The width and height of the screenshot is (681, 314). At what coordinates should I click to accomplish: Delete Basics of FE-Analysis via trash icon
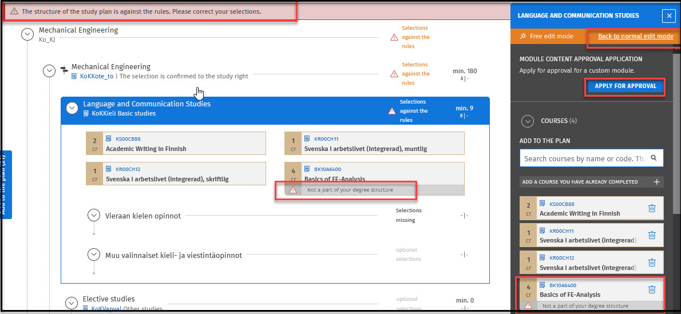tap(651, 289)
